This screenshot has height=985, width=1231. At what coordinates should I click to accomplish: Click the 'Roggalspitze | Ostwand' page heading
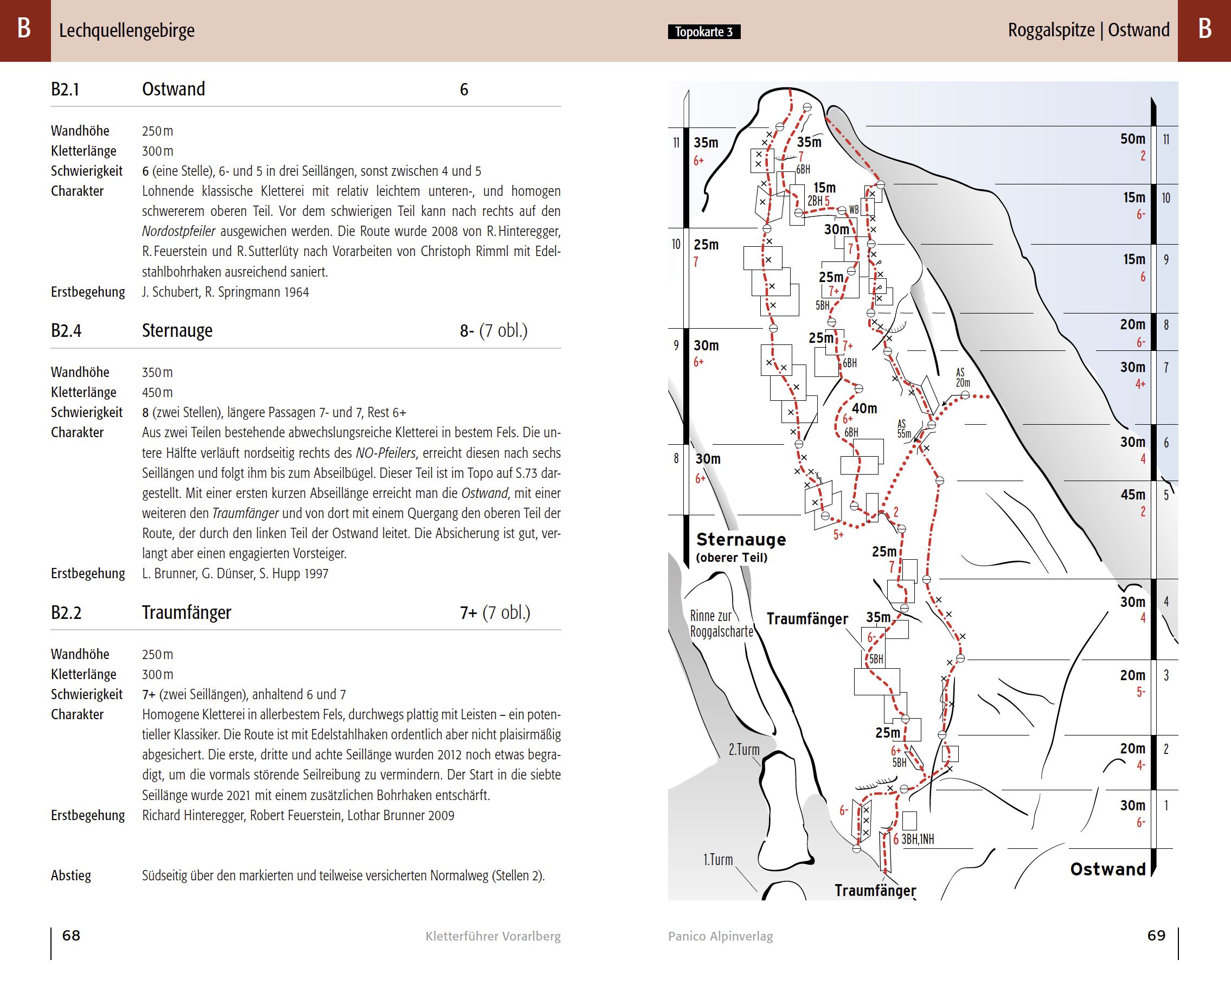point(1088,30)
